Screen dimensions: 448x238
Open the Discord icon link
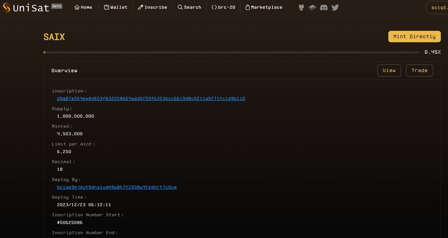point(324,7)
